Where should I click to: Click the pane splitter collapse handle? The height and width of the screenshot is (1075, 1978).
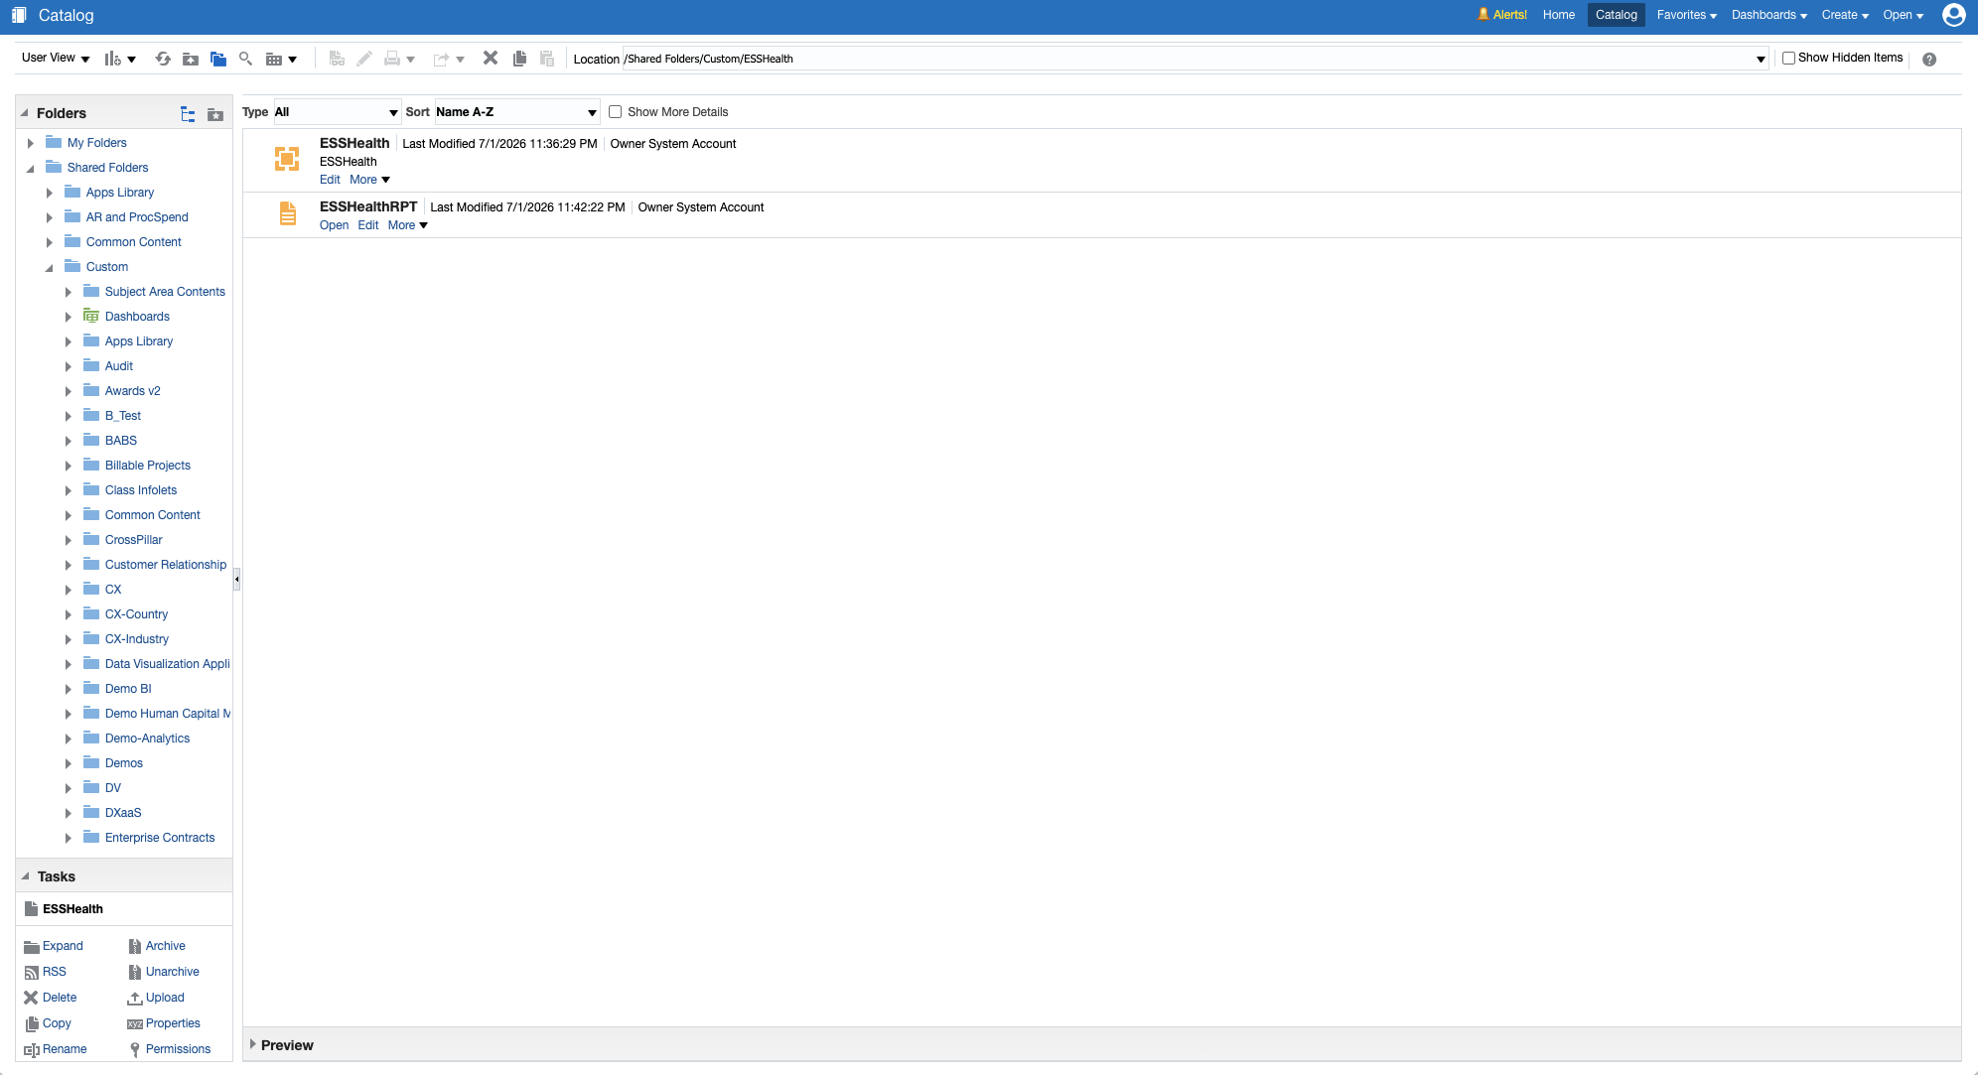pyautogui.click(x=236, y=579)
